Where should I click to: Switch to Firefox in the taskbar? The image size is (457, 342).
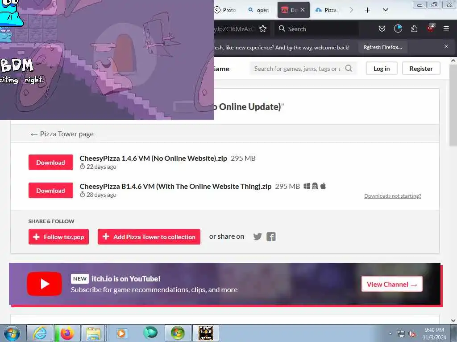coord(67,333)
